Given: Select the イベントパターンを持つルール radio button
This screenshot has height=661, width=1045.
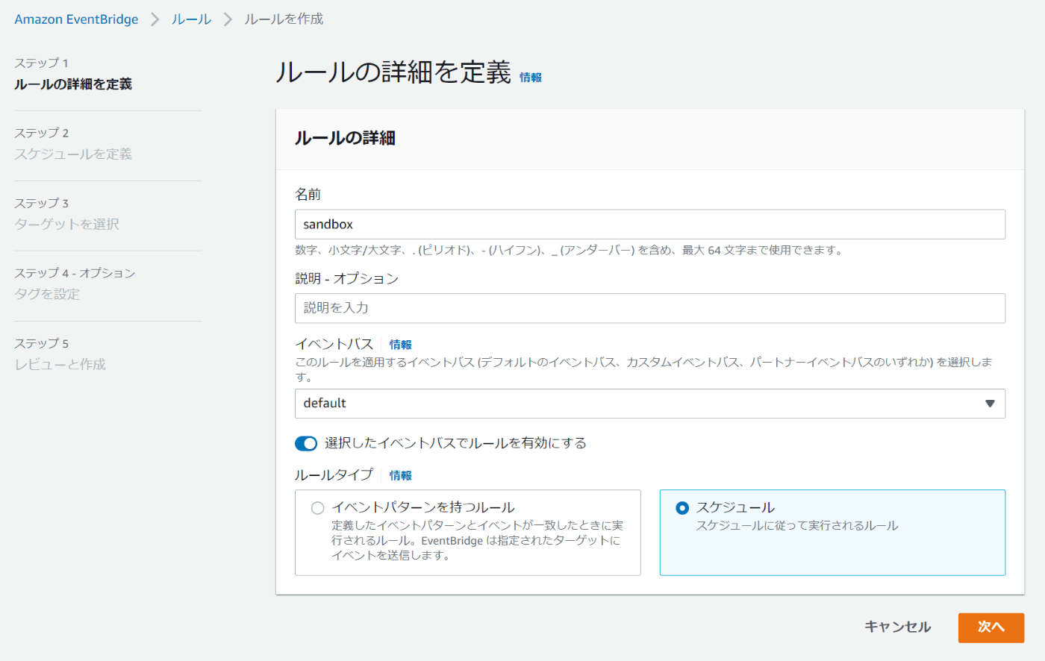Looking at the screenshot, I should click(x=317, y=508).
